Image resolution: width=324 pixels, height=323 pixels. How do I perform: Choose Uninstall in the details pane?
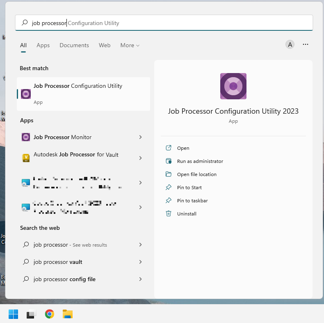(x=187, y=214)
